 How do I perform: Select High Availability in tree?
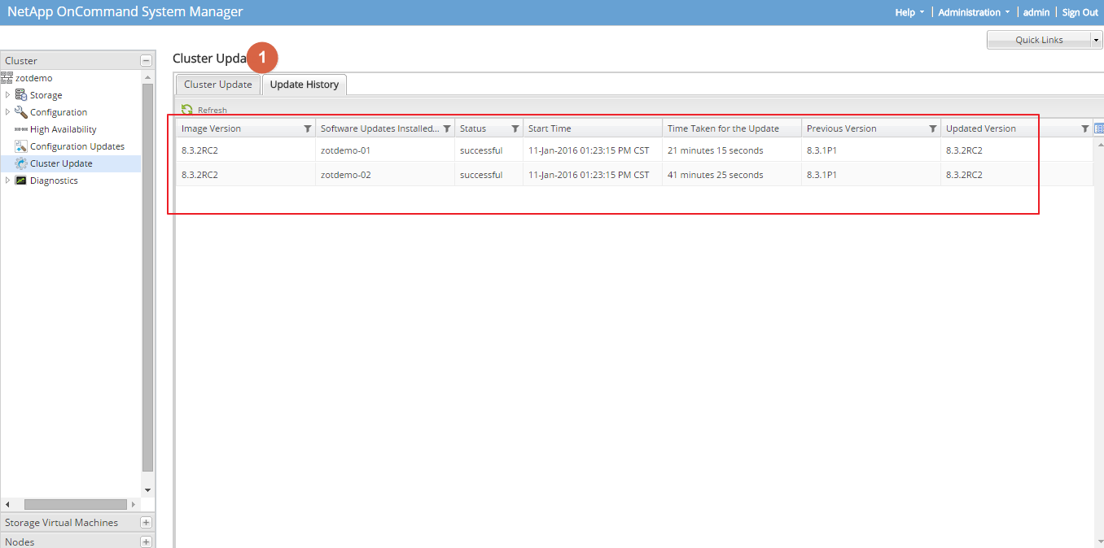click(64, 129)
